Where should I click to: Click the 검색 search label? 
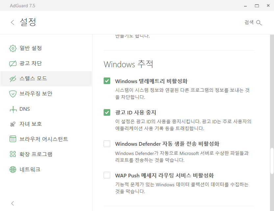pos(249,22)
